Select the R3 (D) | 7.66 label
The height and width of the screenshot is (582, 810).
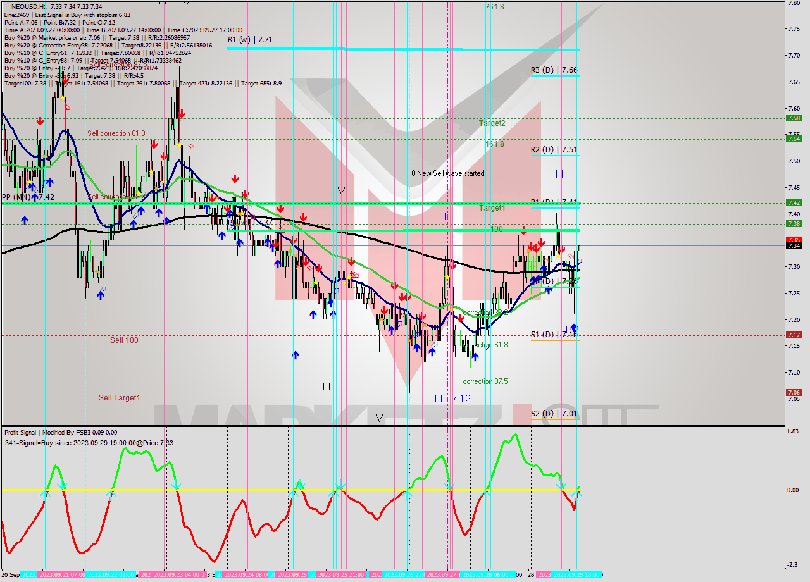click(x=554, y=70)
